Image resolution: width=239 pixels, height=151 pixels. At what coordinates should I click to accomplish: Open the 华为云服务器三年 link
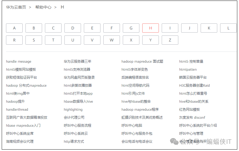click(78, 61)
